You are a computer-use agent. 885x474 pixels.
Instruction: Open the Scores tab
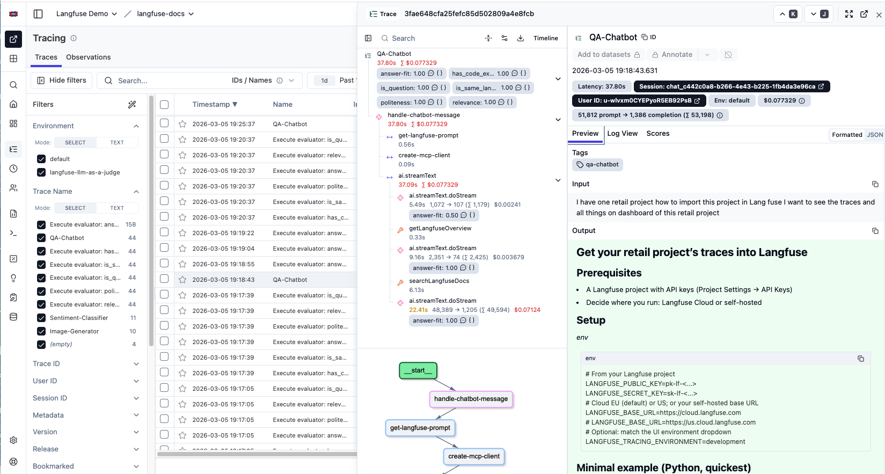(657, 134)
